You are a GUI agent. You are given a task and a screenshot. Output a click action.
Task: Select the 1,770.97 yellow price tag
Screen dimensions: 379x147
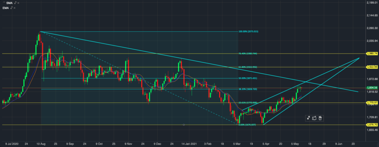click(372, 103)
